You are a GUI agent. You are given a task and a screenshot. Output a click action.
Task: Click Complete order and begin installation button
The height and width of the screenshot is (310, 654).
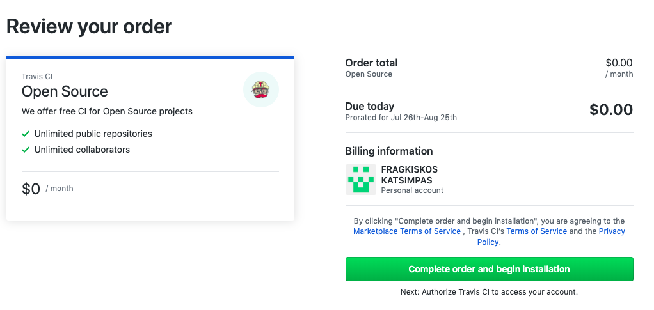(x=490, y=269)
